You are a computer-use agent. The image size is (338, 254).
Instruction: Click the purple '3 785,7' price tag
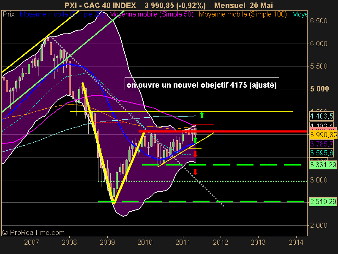click(x=322, y=144)
